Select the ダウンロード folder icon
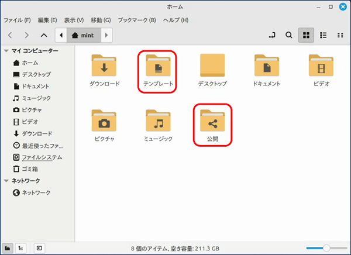 [104, 66]
